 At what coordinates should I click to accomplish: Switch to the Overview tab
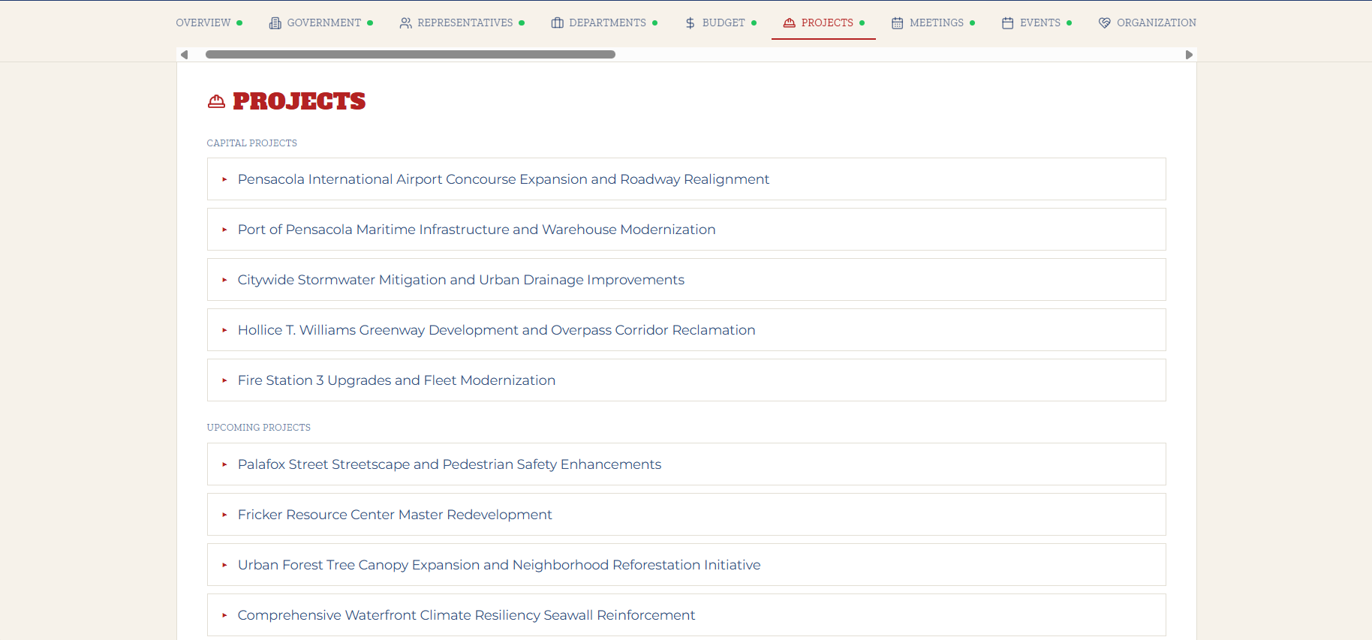pyautogui.click(x=209, y=23)
